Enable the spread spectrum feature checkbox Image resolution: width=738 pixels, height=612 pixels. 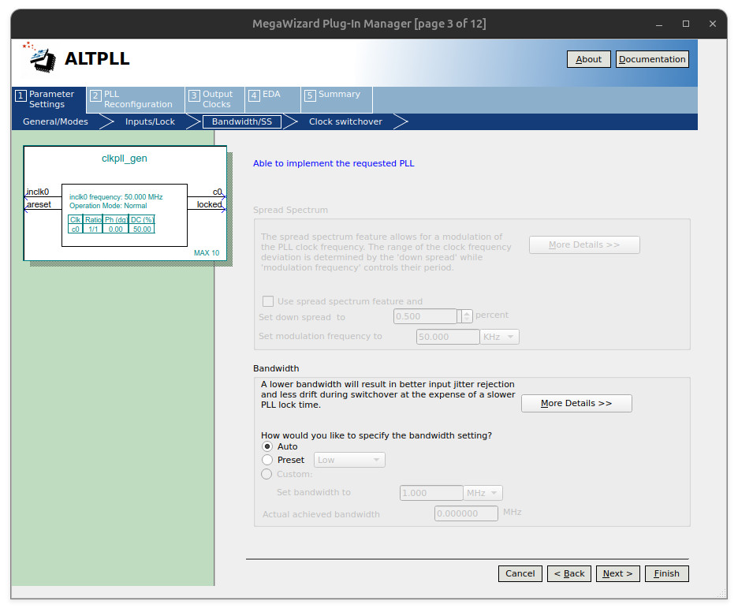click(268, 301)
